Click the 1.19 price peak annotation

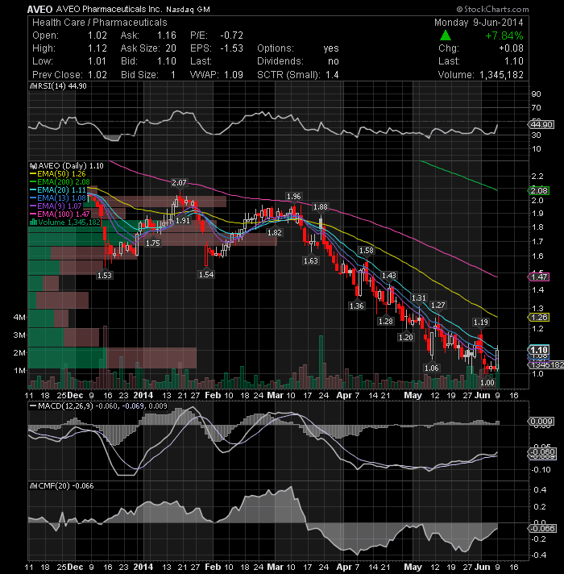[x=480, y=322]
